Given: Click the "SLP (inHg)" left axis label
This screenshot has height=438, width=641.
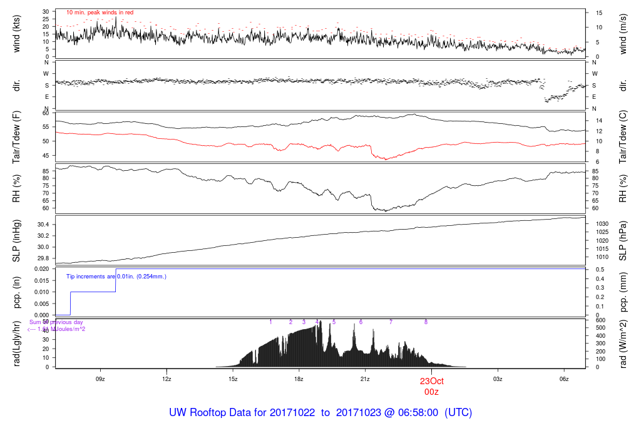Looking at the screenshot, I should click(17, 241).
